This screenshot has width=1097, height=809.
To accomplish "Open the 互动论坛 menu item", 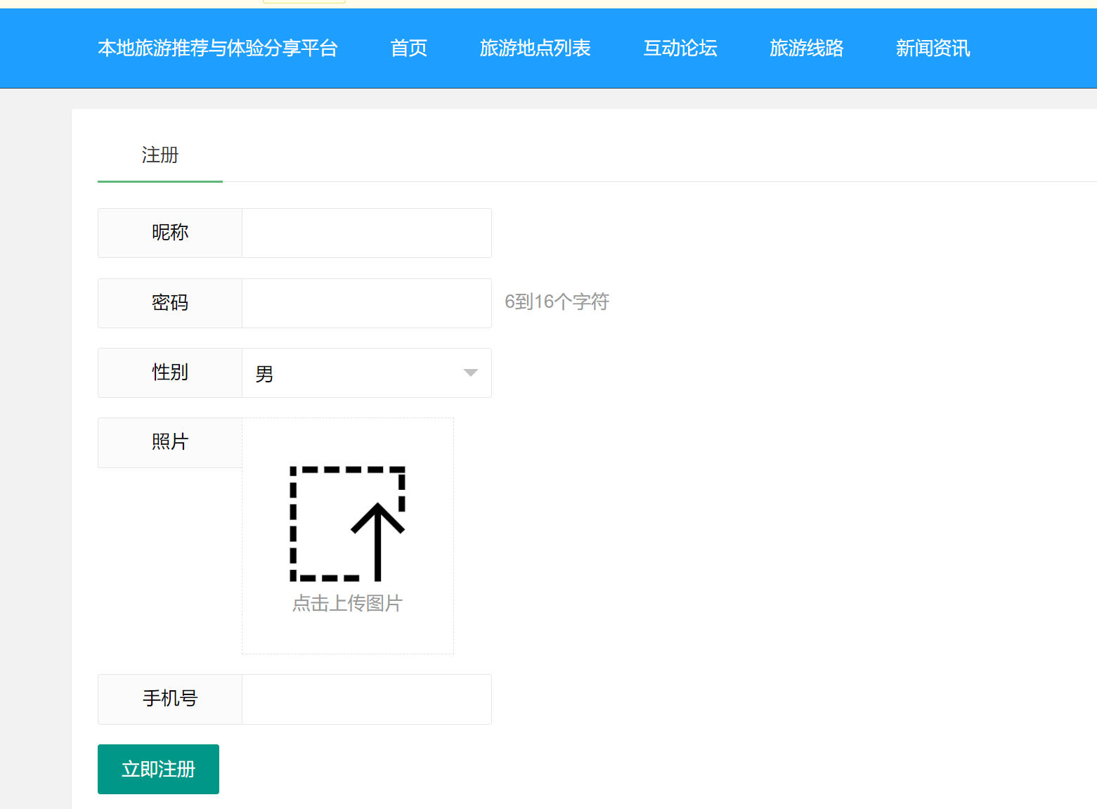I will point(680,48).
